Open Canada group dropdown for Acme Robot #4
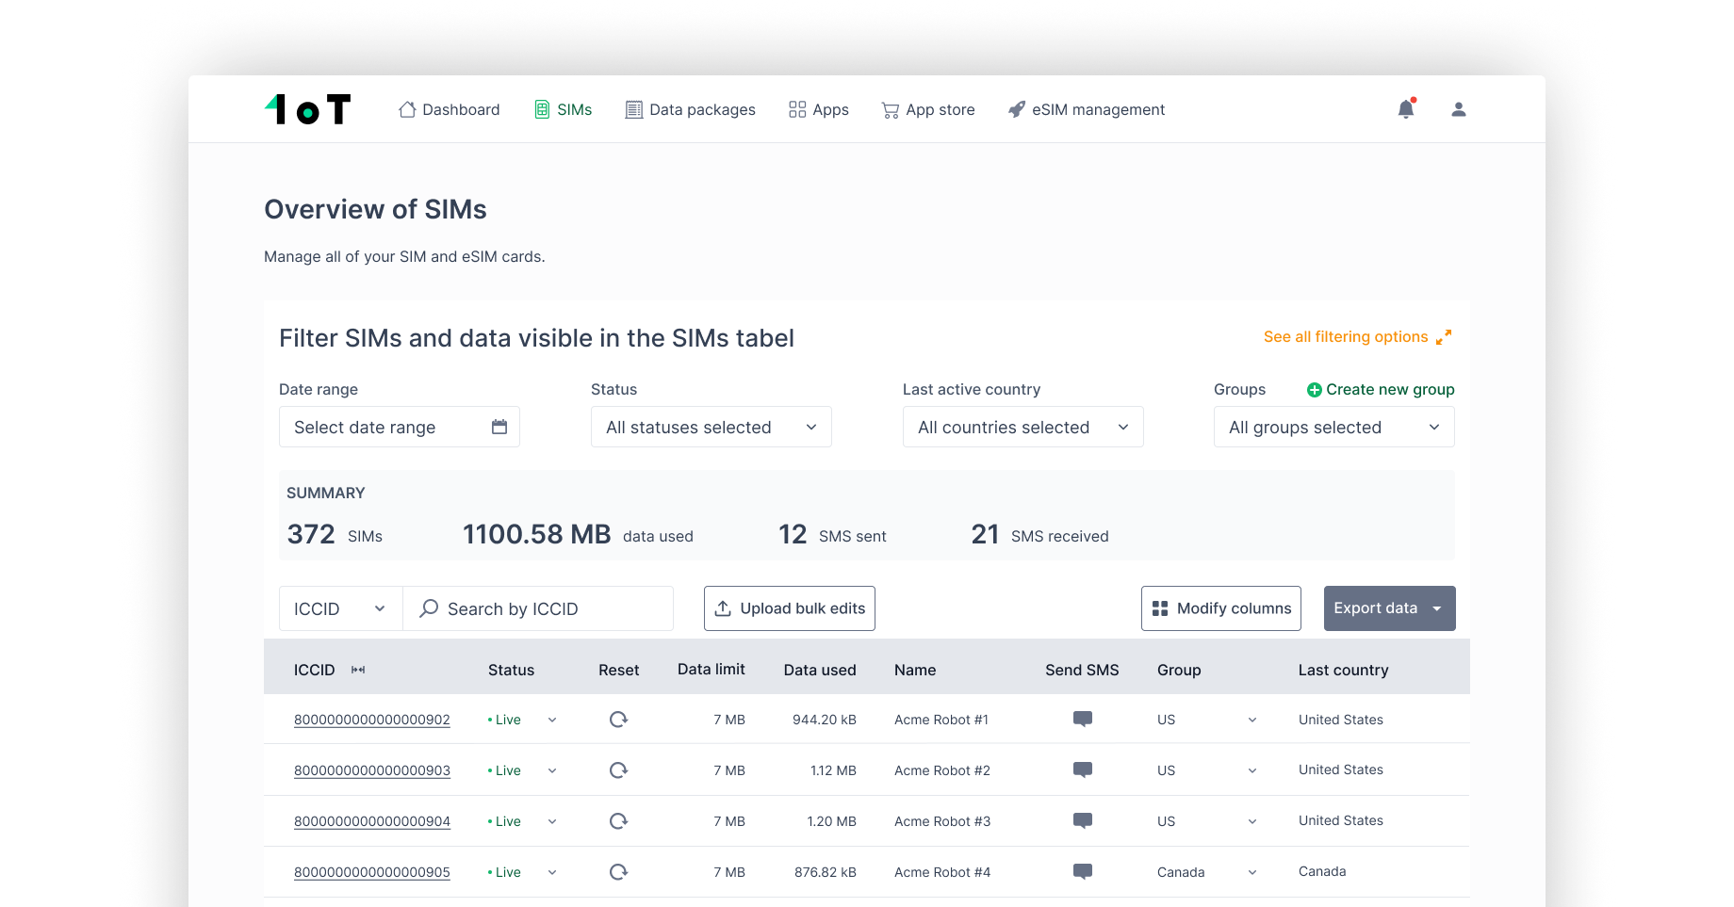Viewport: 1734px width, 907px height. click(x=1252, y=872)
